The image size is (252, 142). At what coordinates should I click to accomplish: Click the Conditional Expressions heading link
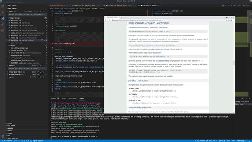139,108
